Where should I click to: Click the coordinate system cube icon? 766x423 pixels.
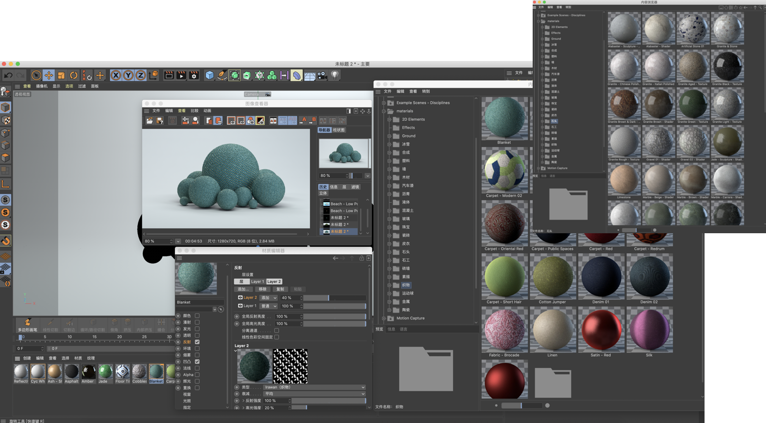[x=153, y=75]
